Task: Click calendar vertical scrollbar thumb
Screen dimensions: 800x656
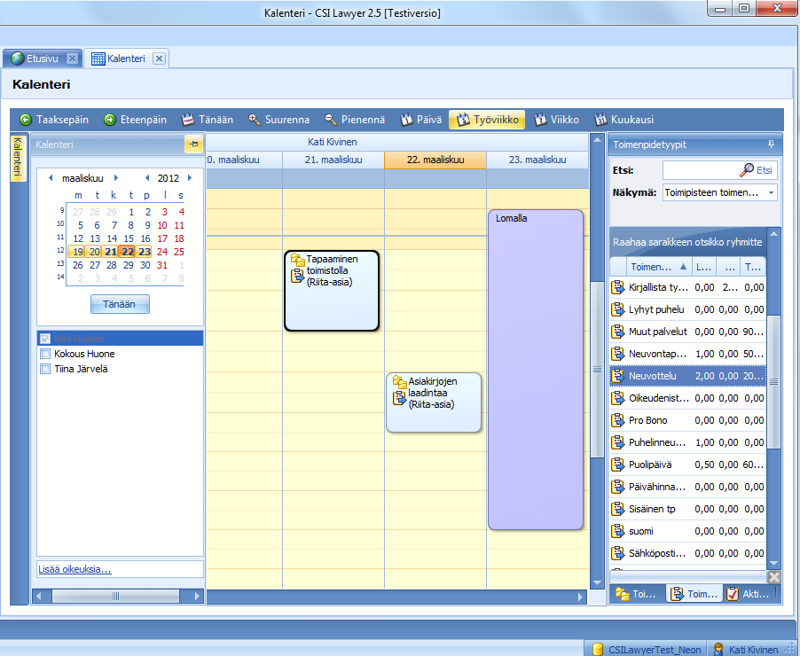Action: tap(598, 370)
